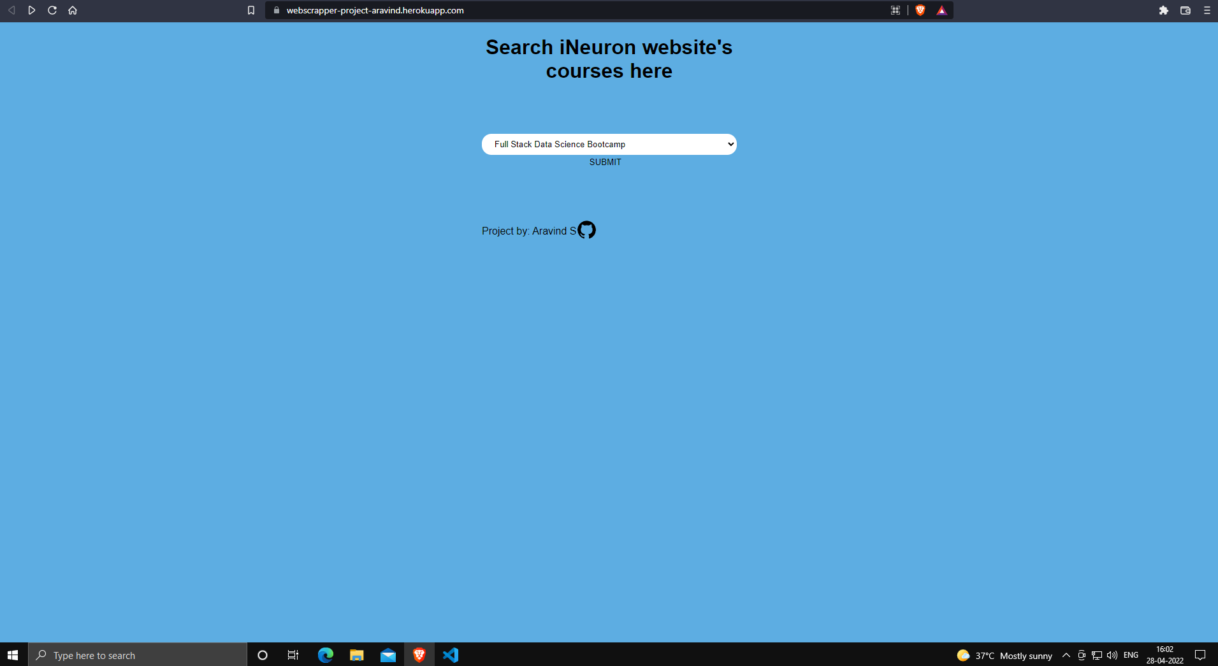Open Brave Rewards triangle icon

[x=942, y=10]
